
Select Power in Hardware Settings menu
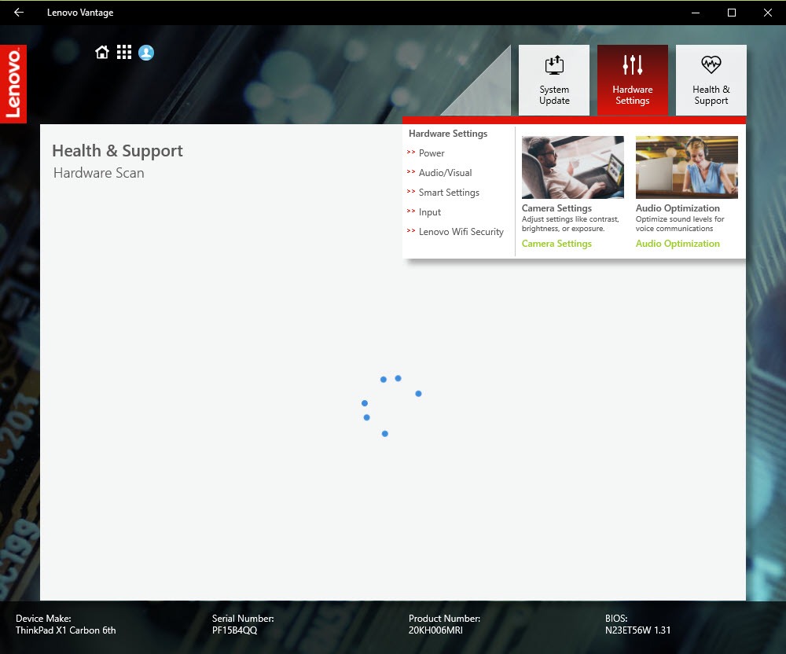point(432,153)
